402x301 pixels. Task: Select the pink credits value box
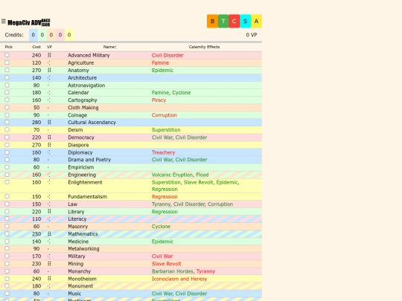click(x=60, y=35)
